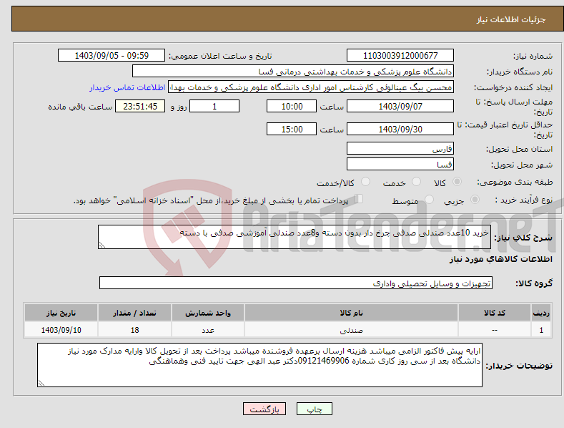Click the شرح کلی نیاز description textarea
The width and height of the screenshot is (564, 428).
coord(295,237)
